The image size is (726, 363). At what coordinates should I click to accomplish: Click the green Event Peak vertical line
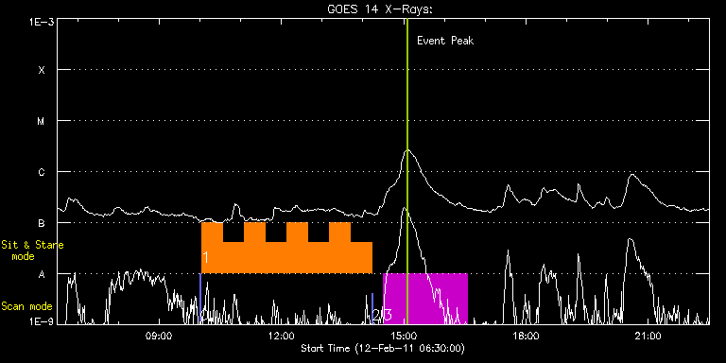click(407, 171)
